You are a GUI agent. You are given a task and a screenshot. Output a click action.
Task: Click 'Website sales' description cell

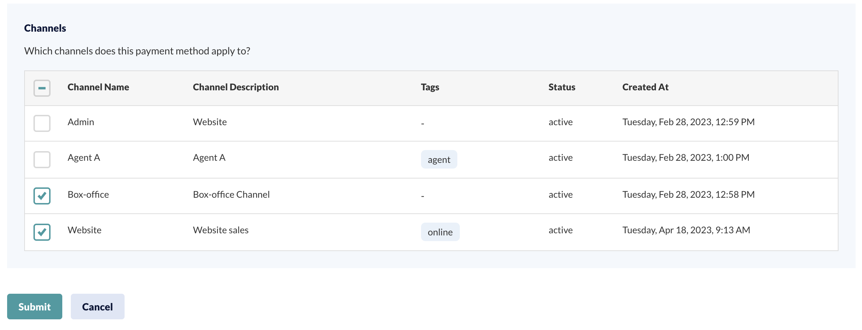(x=221, y=230)
